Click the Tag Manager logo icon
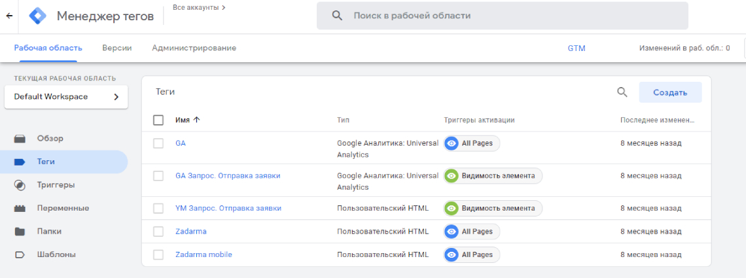The height and width of the screenshot is (278, 746). [x=37, y=16]
